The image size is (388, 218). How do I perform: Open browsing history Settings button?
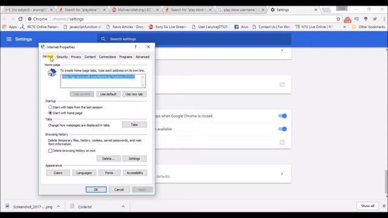135,159
